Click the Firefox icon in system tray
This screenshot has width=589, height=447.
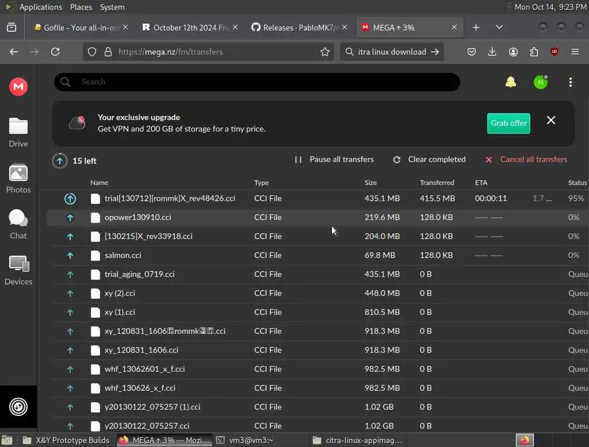click(x=525, y=440)
